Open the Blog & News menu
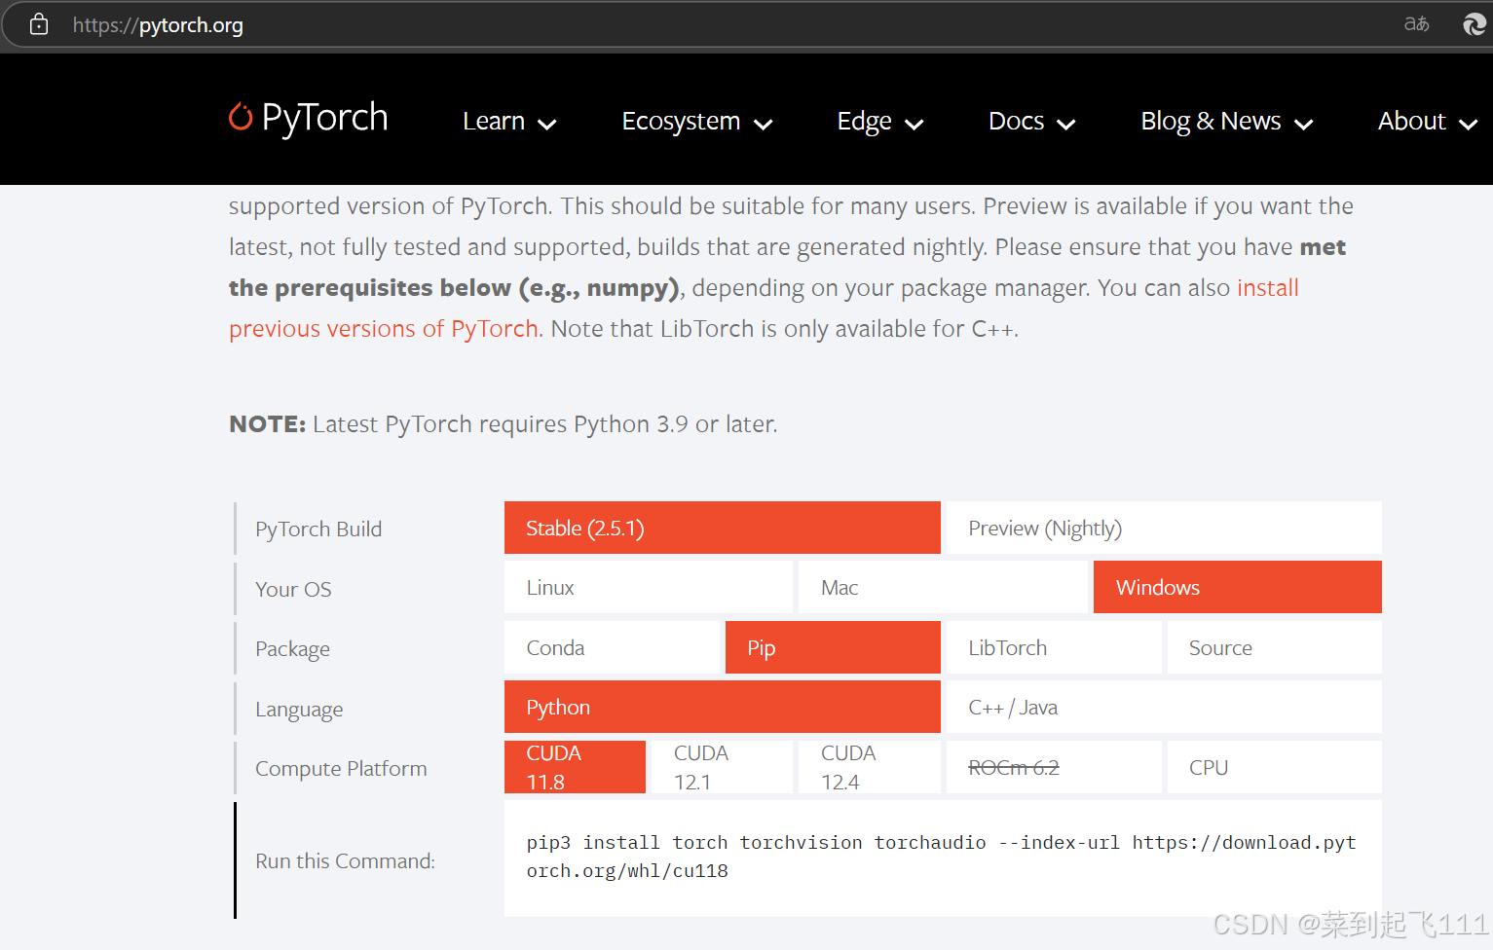1493x950 pixels. [x=1211, y=121]
